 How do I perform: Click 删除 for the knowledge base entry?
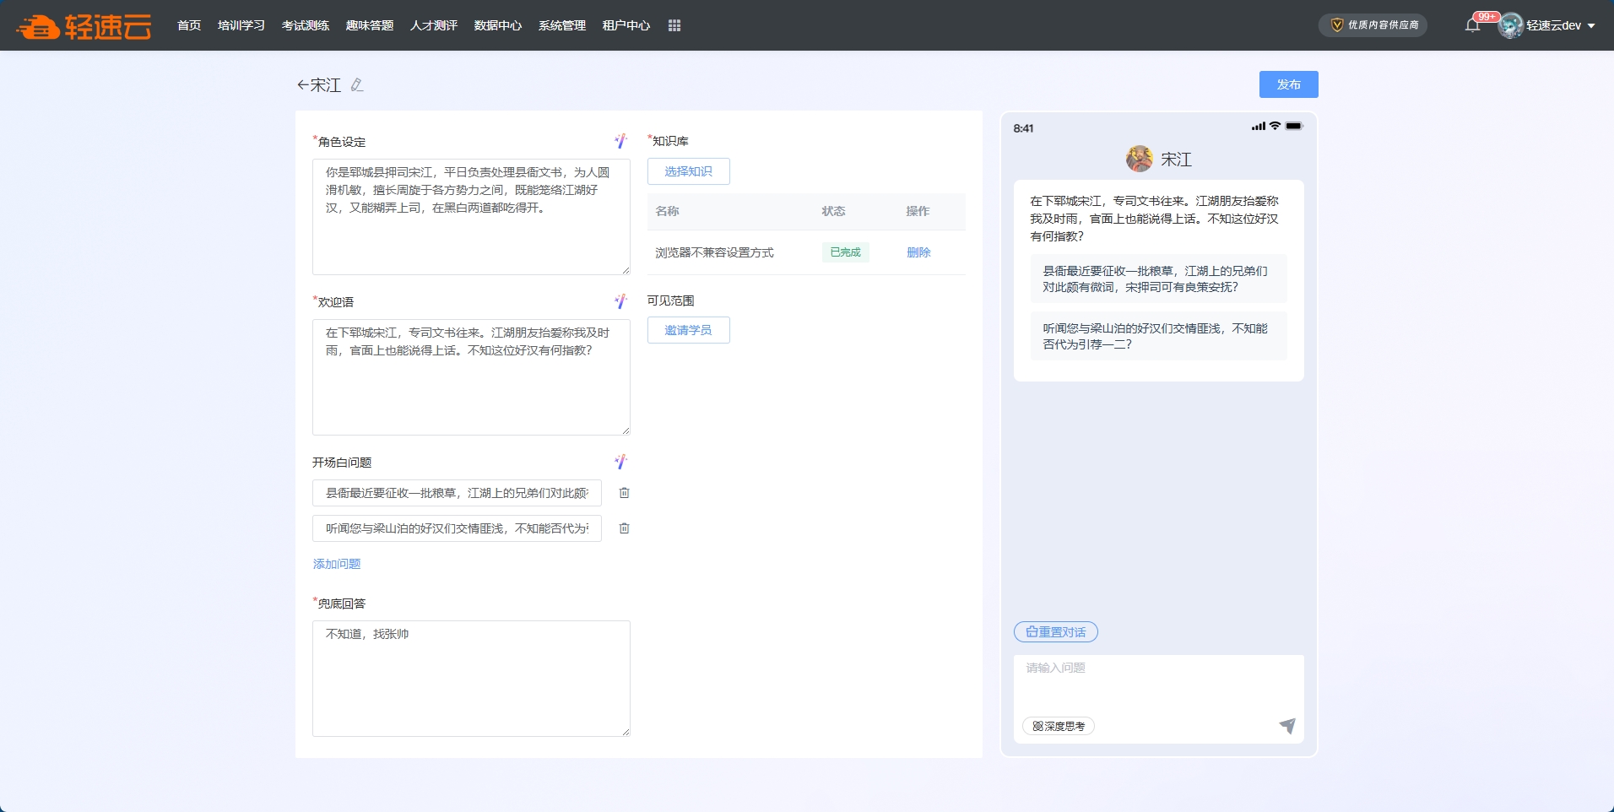coord(918,252)
